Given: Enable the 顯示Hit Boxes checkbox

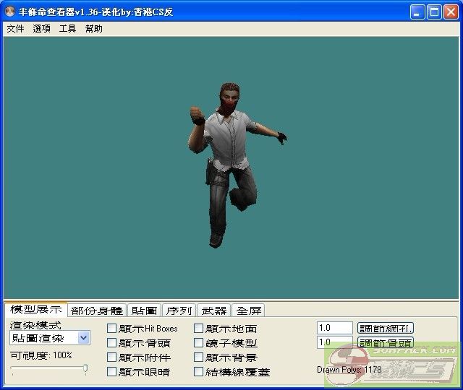Looking at the screenshot, I should pos(111,329).
